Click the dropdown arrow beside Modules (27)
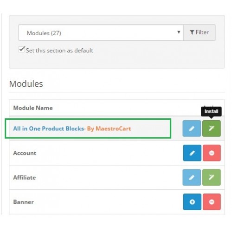 [179, 32]
